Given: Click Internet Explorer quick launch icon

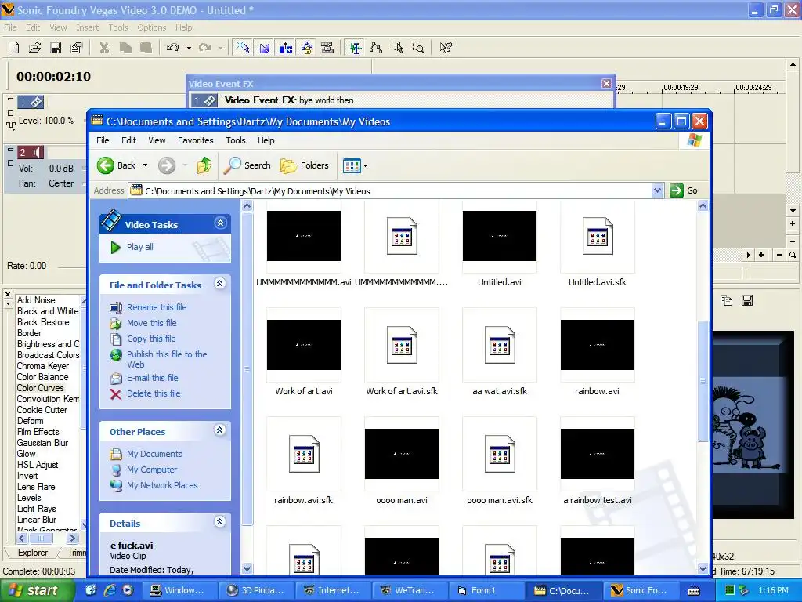Looking at the screenshot, I should (110, 590).
